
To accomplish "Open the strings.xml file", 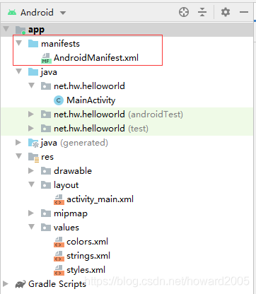I will pyautogui.click(x=88, y=256).
